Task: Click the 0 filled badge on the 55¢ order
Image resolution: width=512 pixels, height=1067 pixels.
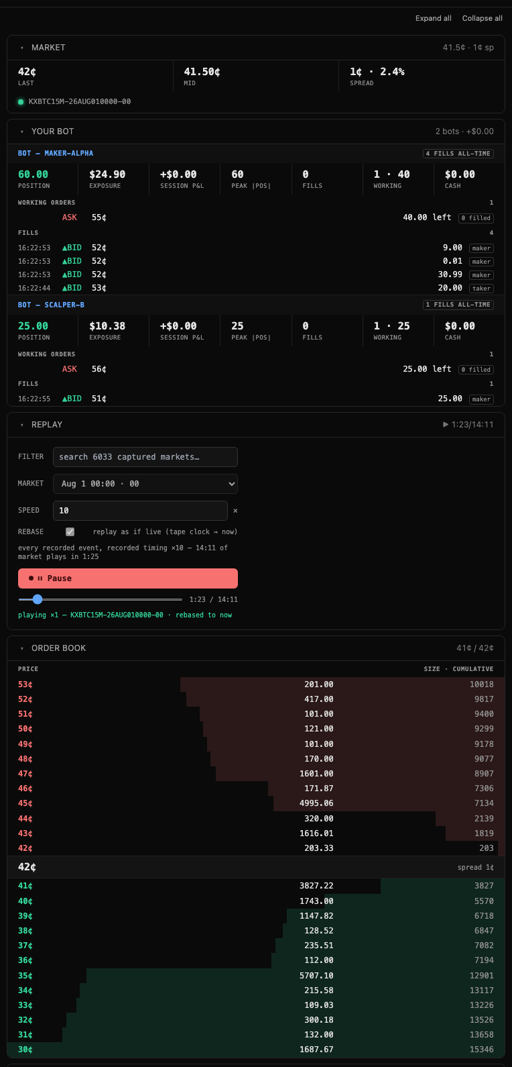Action: (x=476, y=218)
